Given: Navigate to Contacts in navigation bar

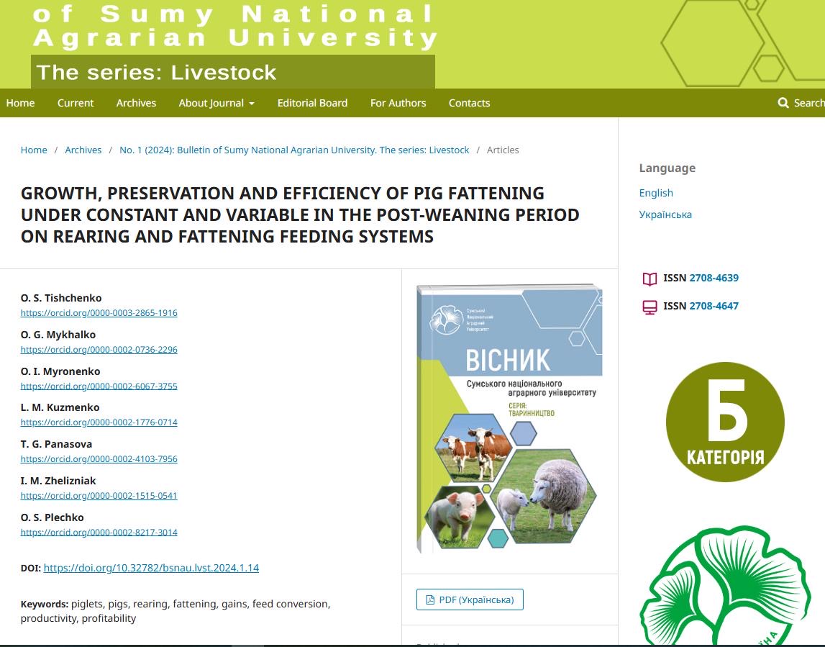Looking at the screenshot, I should click(x=469, y=103).
